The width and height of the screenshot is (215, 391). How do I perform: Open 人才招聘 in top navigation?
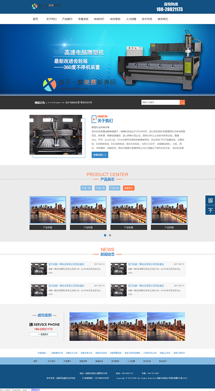click(131, 19)
